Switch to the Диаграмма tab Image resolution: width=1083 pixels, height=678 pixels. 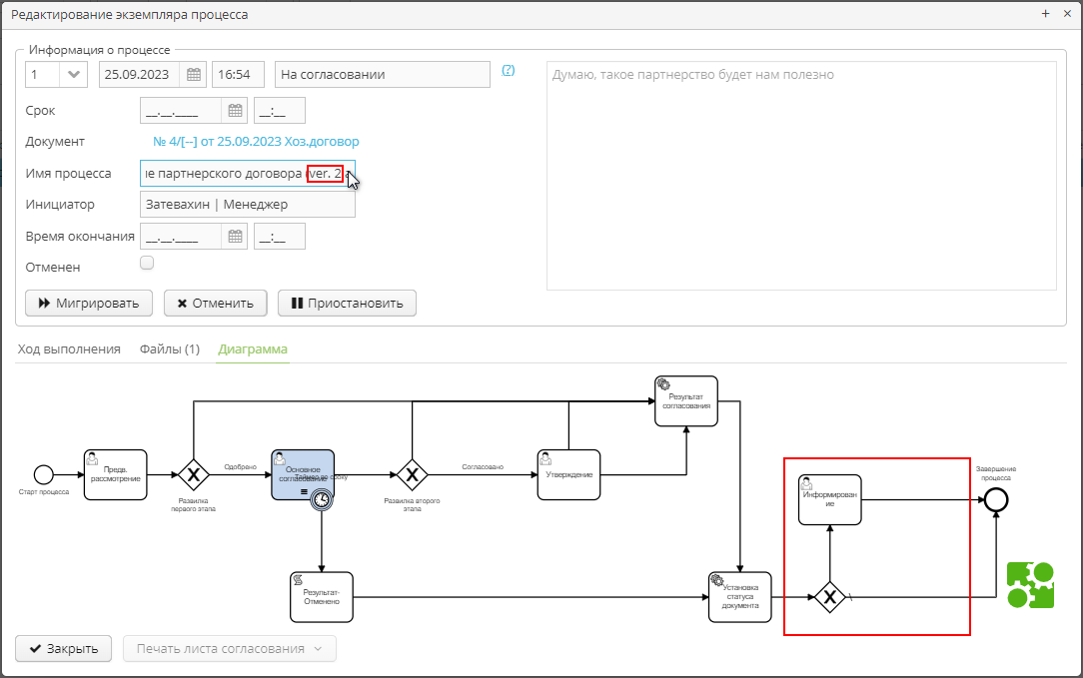click(x=252, y=349)
